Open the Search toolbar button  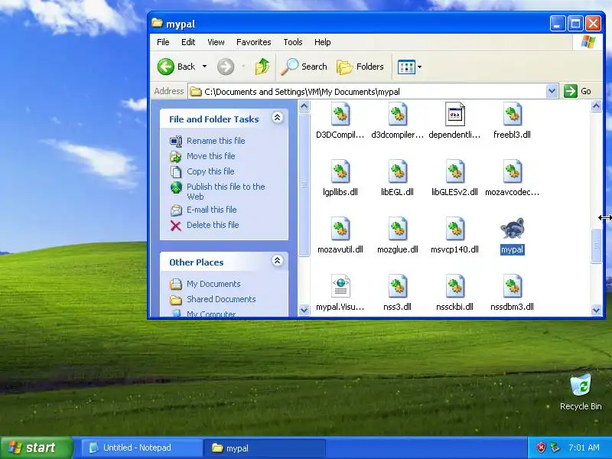(304, 67)
